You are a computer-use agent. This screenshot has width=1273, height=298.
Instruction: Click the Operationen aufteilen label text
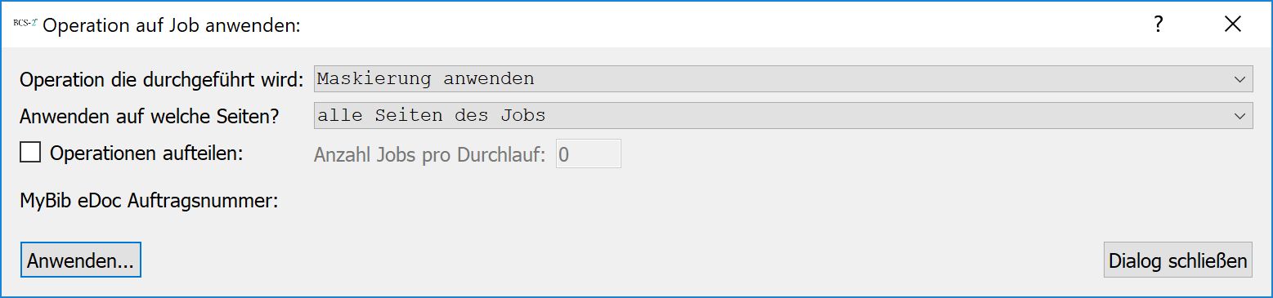(x=147, y=153)
